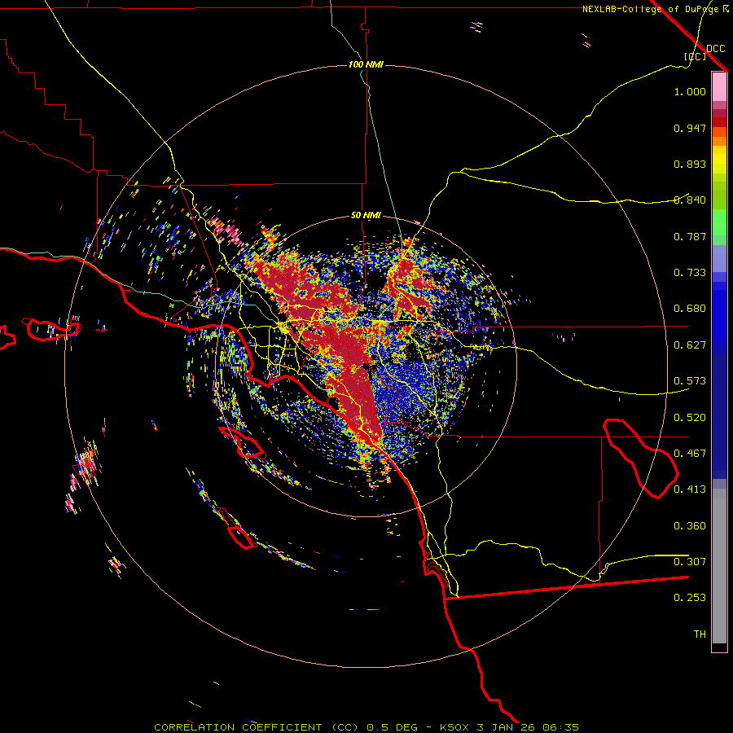Pick the light pink swatch atop color bar
Image resolution: width=733 pixels, height=733 pixels.
719,87
